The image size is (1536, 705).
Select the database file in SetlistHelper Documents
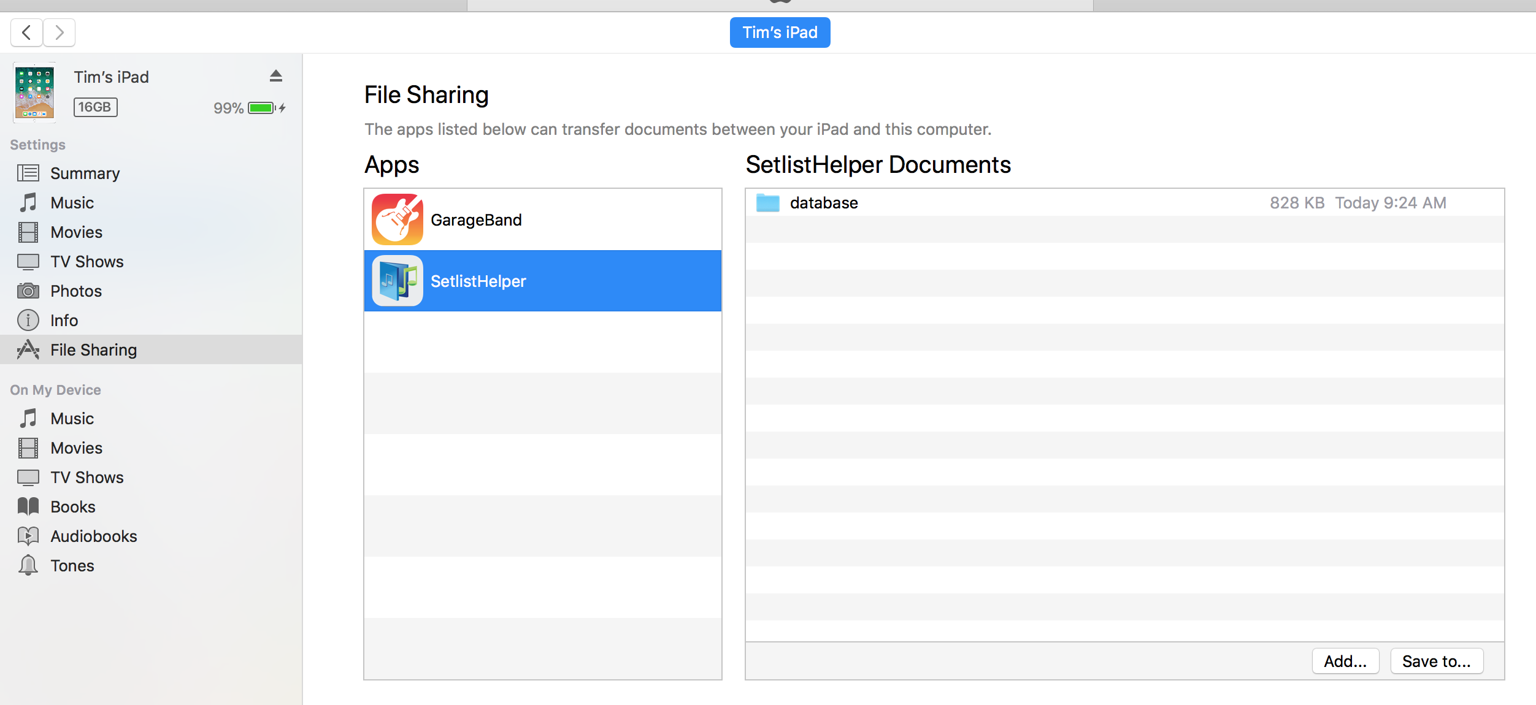point(824,202)
